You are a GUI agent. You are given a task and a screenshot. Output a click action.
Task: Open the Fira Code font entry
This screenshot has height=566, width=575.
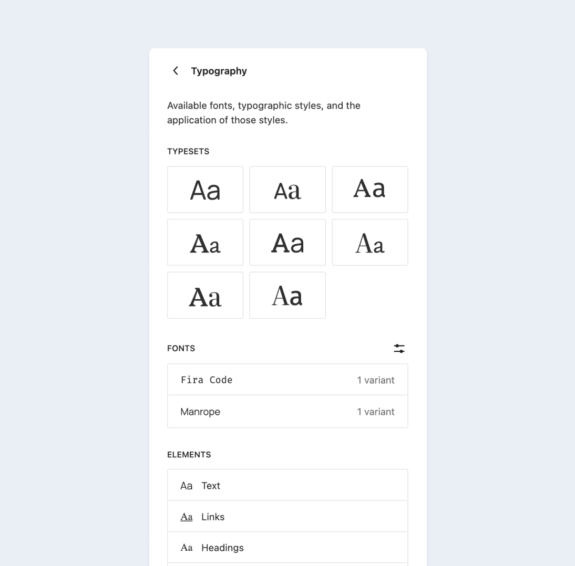[287, 380]
